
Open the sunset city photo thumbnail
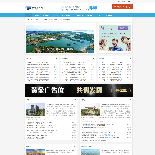(35, 152)
